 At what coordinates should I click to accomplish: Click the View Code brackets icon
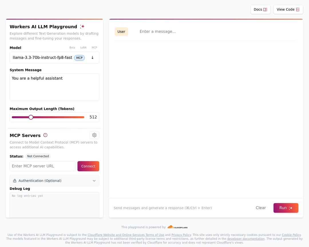(x=297, y=9)
